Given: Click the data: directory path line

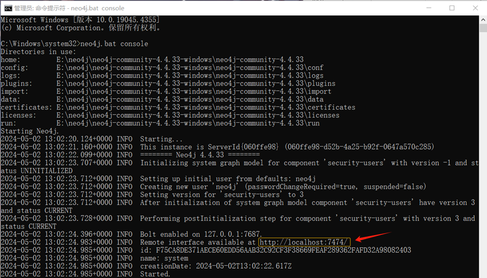Looking at the screenshot, I should click(x=162, y=99).
